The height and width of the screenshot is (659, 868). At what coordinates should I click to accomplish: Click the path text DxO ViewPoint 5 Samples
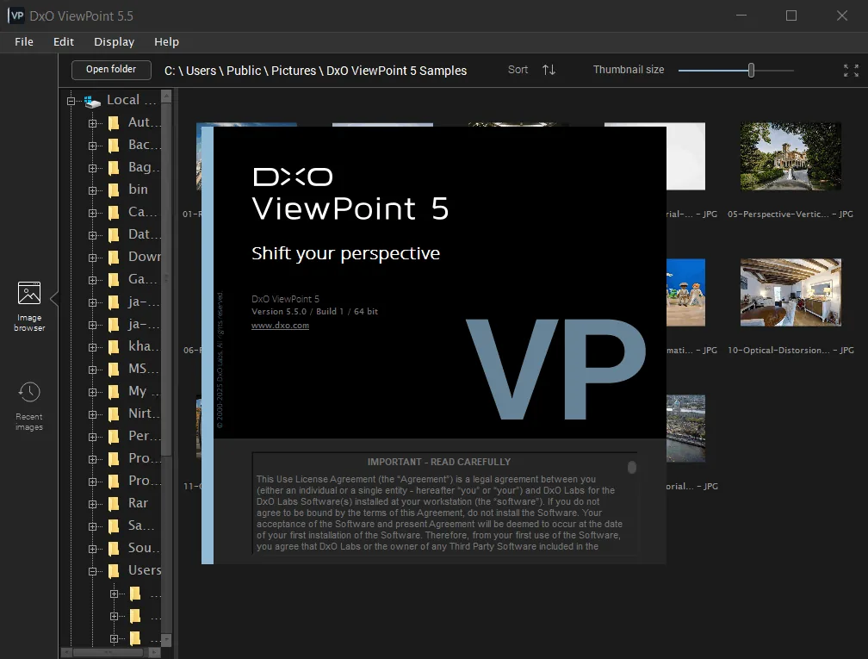click(396, 71)
